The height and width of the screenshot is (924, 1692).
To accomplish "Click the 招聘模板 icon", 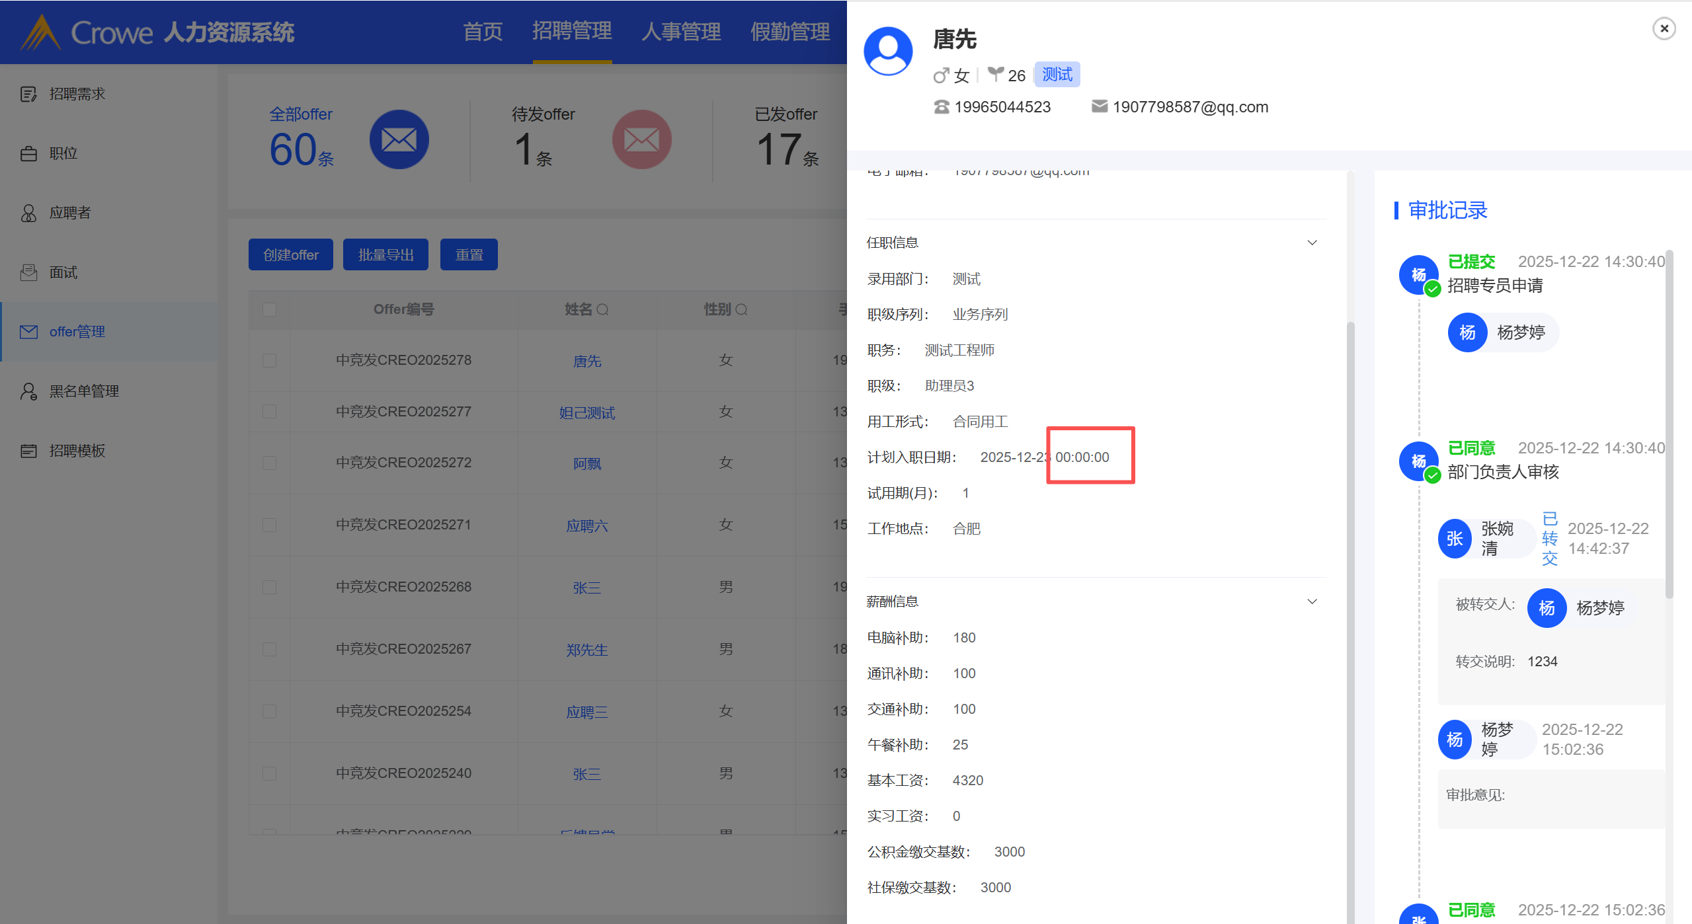I will coord(28,451).
